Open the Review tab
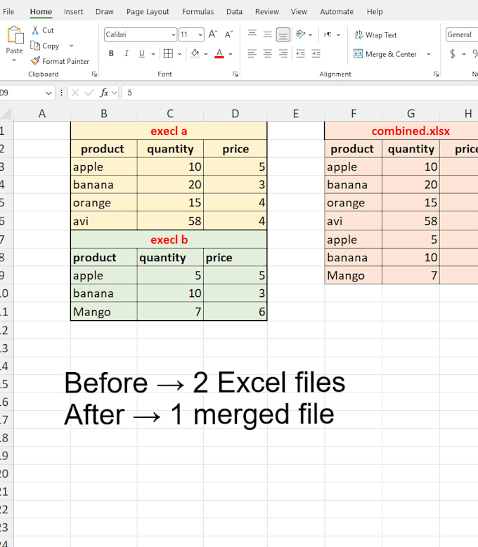The image size is (478, 547). (x=266, y=11)
